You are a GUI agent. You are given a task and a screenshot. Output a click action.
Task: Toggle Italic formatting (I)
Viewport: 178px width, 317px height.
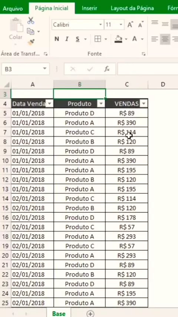pyautogui.click(x=67, y=39)
